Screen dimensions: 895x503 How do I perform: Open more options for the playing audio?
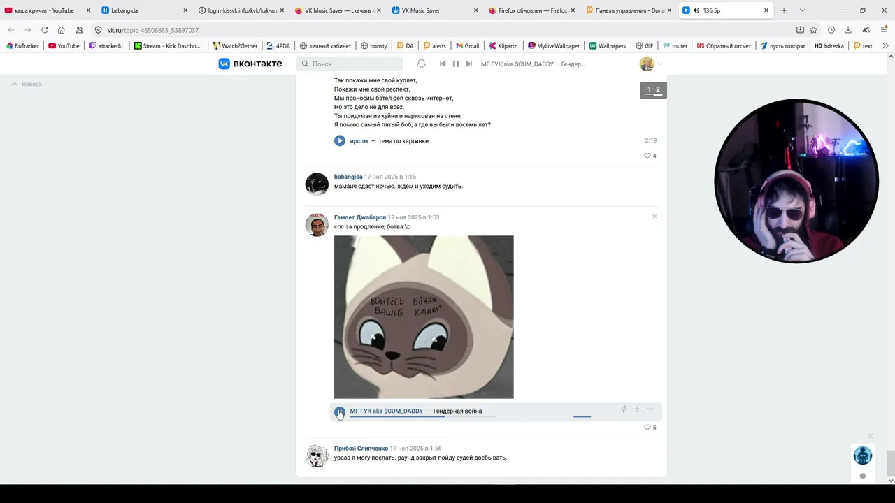point(650,409)
